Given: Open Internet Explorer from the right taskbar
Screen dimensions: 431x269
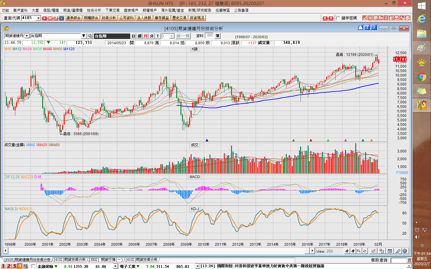Looking at the screenshot, I should point(421,19).
